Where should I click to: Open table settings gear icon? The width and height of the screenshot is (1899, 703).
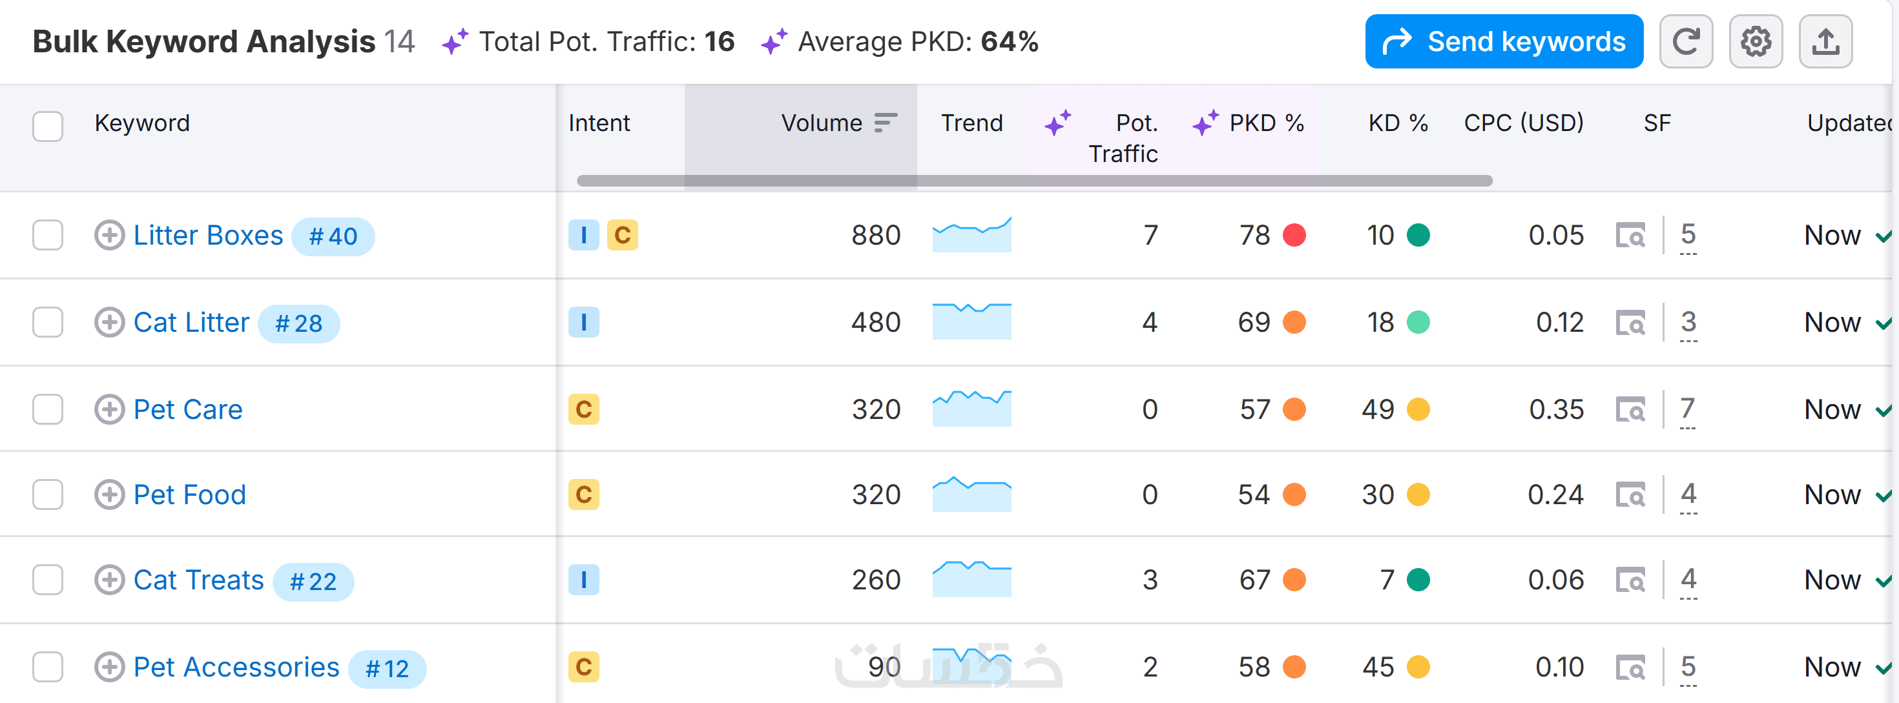click(1755, 41)
